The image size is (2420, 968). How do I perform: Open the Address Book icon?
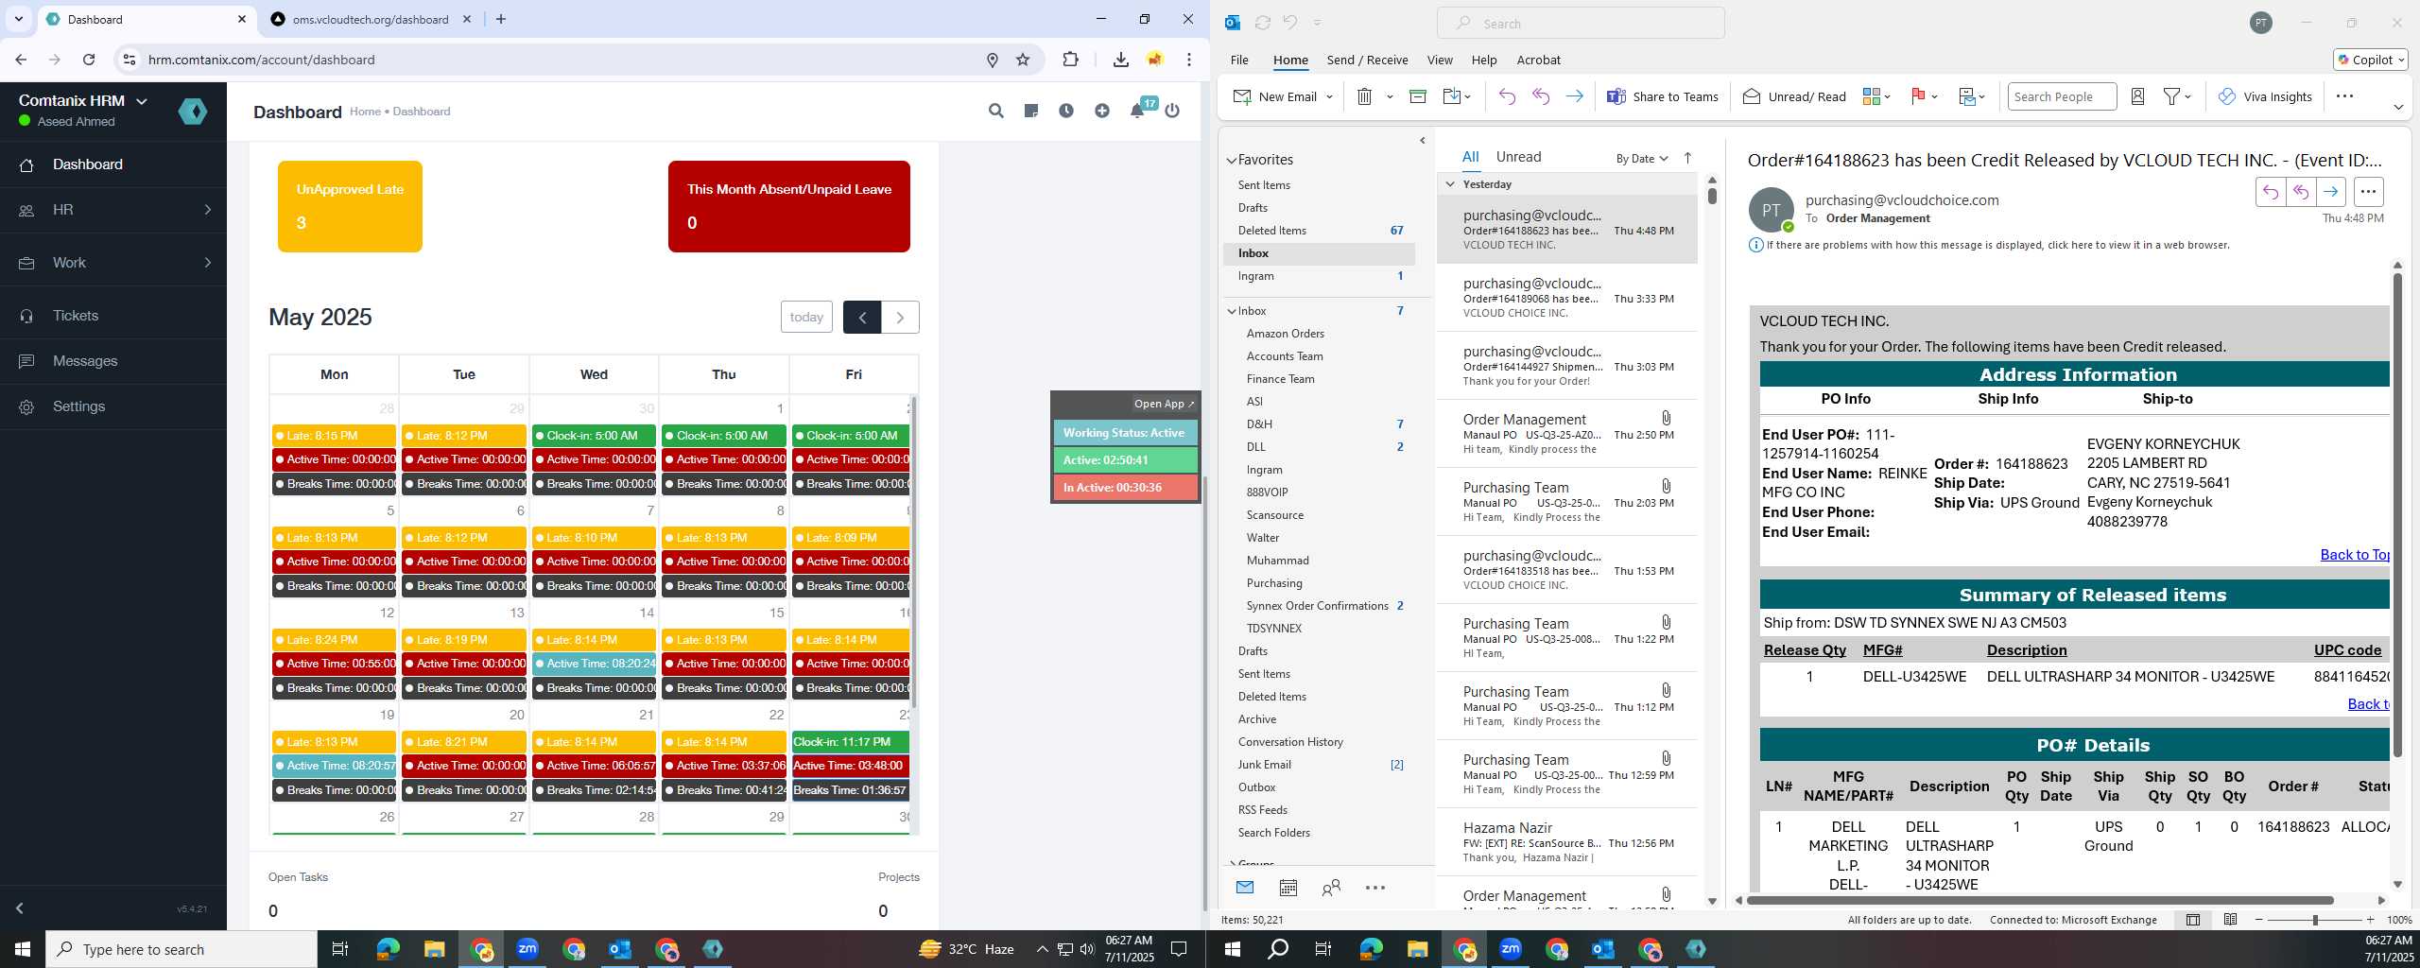click(2137, 96)
